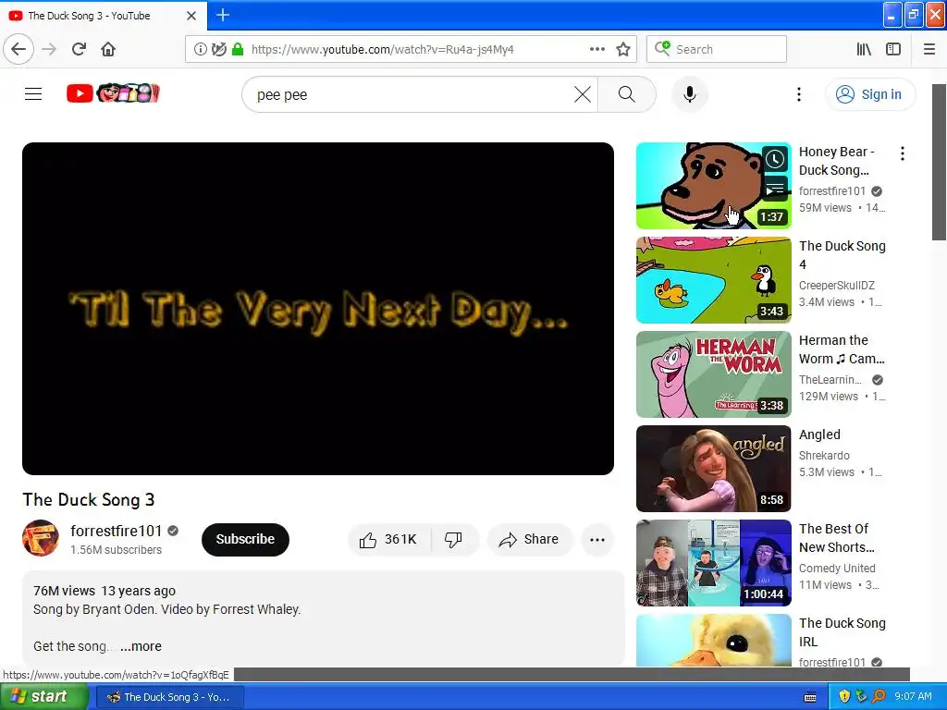Open The Duck Song 4 thumbnail
The width and height of the screenshot is (947, 710).
point(713,280)
